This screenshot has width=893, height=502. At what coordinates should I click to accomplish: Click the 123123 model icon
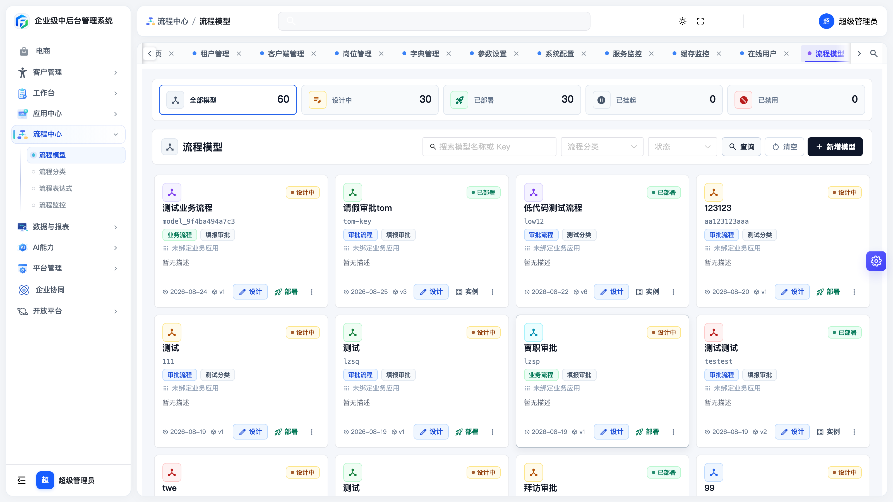coord(714,192)
